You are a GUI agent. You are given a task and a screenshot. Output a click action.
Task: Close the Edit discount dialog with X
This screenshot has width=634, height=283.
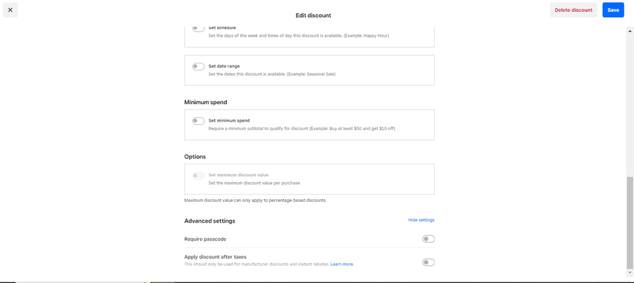coord(10,10)
